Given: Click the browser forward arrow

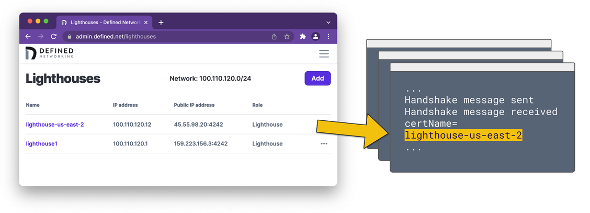Looking at the screenshot, I should tap(41, 37).
